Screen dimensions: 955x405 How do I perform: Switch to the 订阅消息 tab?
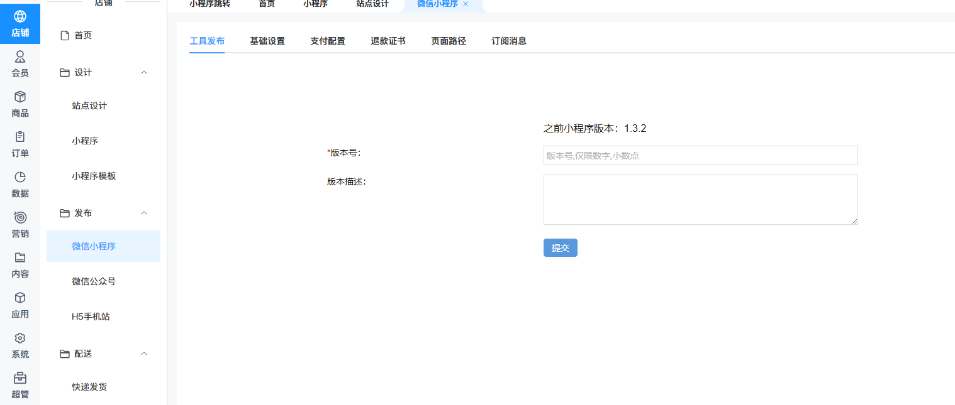(509, 41)
